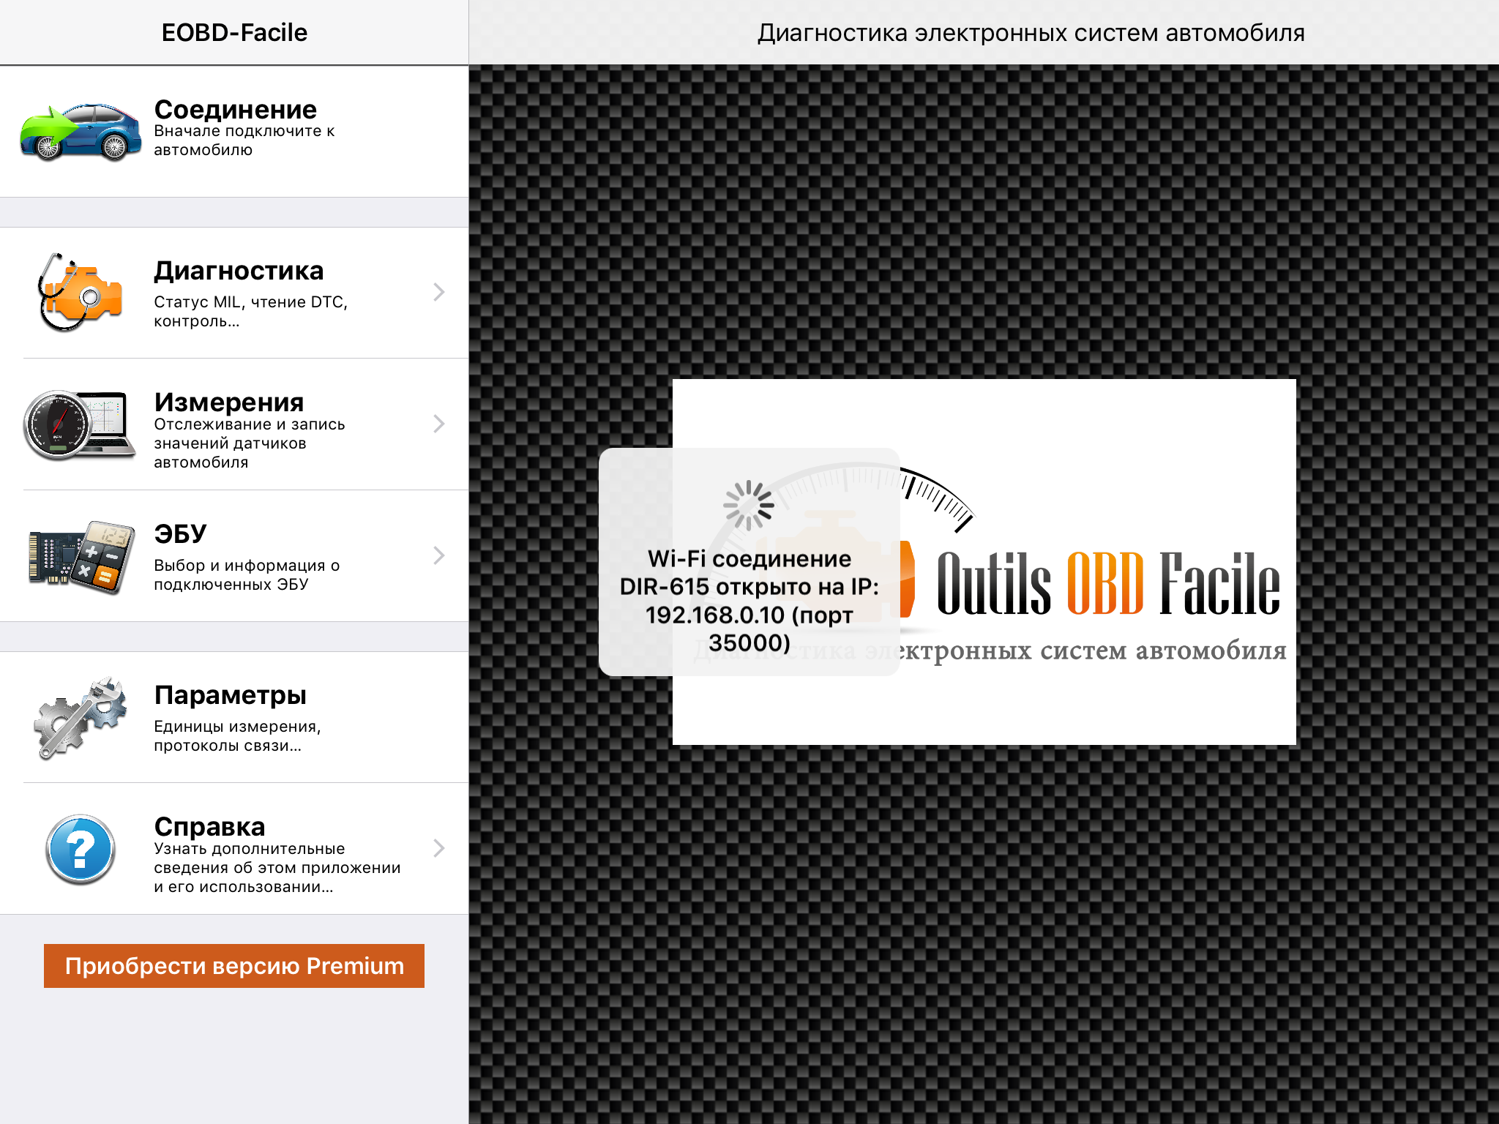Select the ЭБУ title text
The image size is (1499, 1124).
pyautogui.click(x=180, y=534)
